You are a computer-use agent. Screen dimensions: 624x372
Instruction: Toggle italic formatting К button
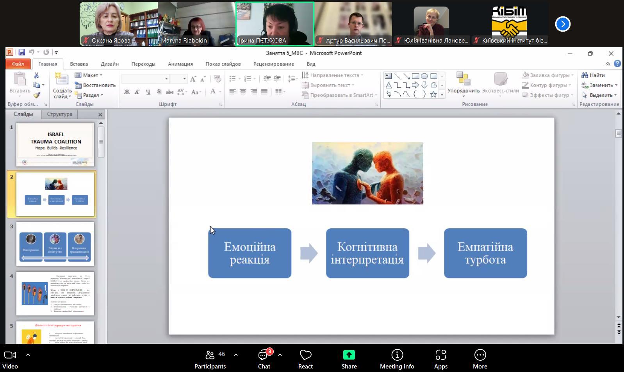(x=137, y=92)
